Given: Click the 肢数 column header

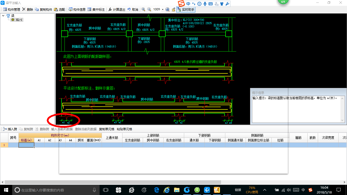Looking at the screenshot, I should click(x=312, y=138).
